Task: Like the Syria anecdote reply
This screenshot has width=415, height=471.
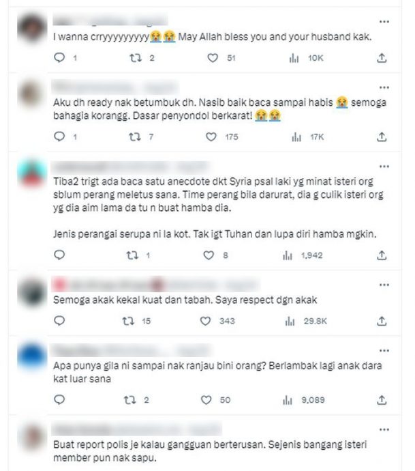Action: point(209,255)
